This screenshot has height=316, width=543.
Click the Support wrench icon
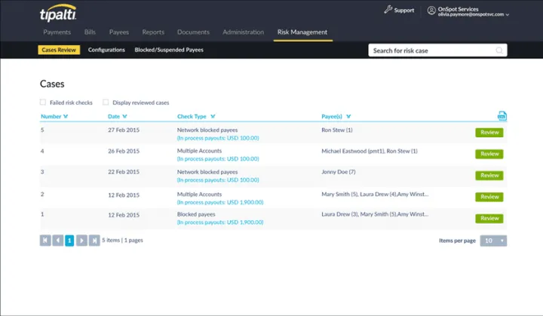[388, 10]
